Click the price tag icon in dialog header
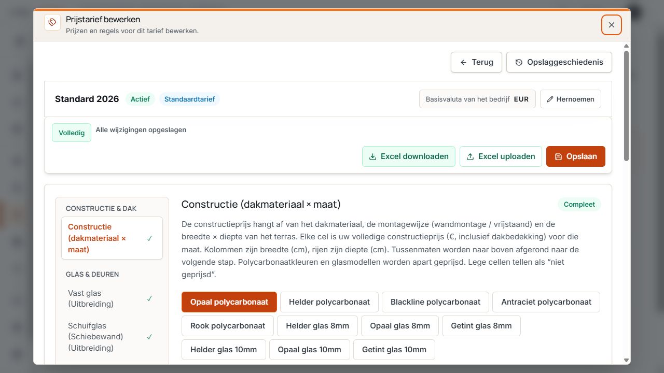 pos(52,22)
